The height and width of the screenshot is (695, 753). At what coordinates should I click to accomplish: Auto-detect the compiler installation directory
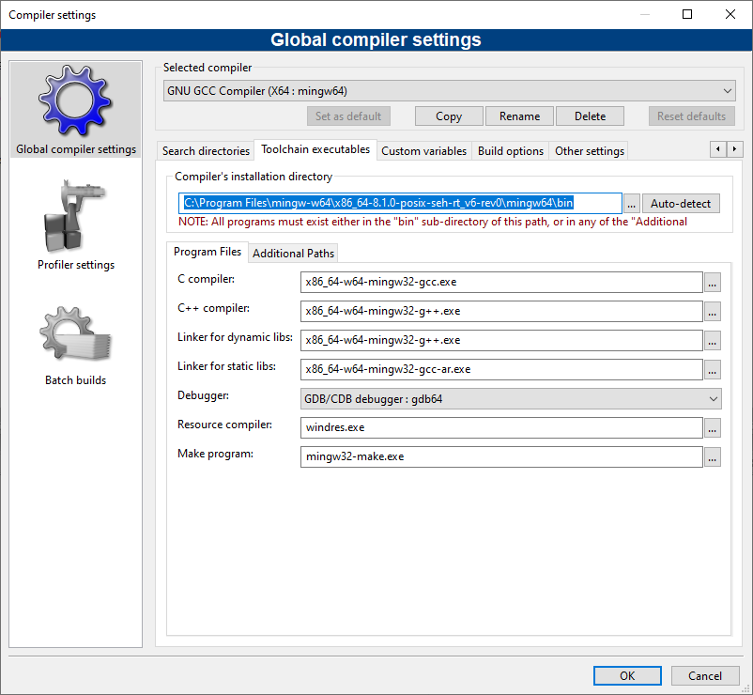[680, 203]
